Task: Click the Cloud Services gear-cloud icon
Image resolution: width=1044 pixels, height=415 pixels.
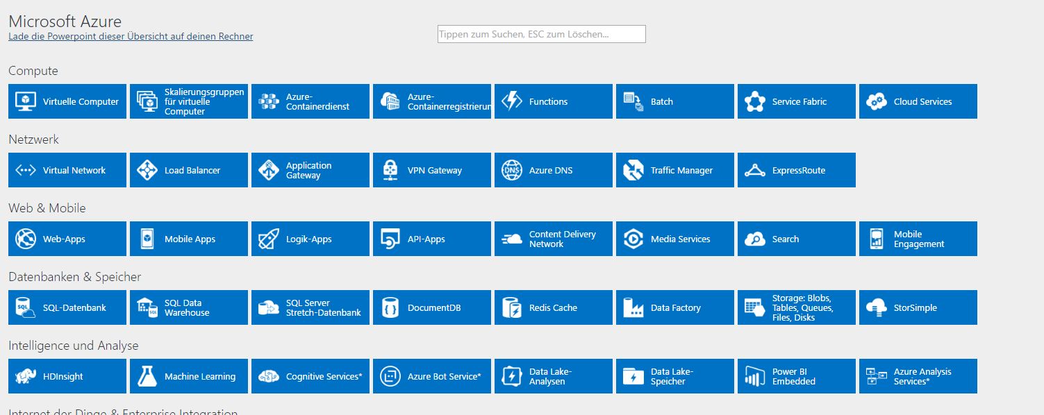Action: click(x=877, y=101)
